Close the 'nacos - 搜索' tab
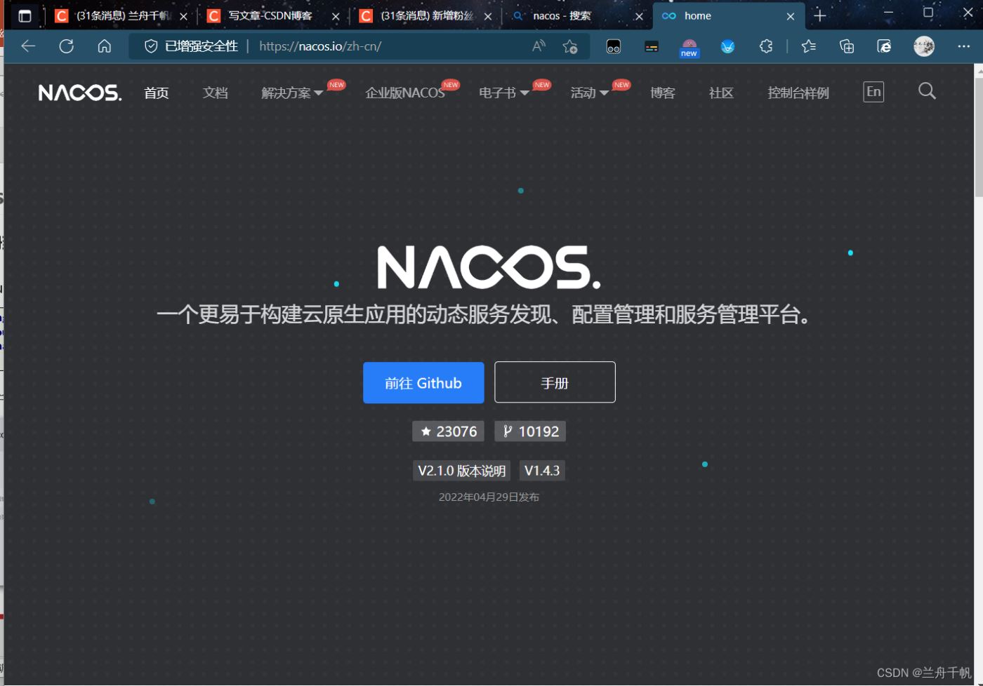The height and width of the screenshot is (686, 983). [639, 16]
